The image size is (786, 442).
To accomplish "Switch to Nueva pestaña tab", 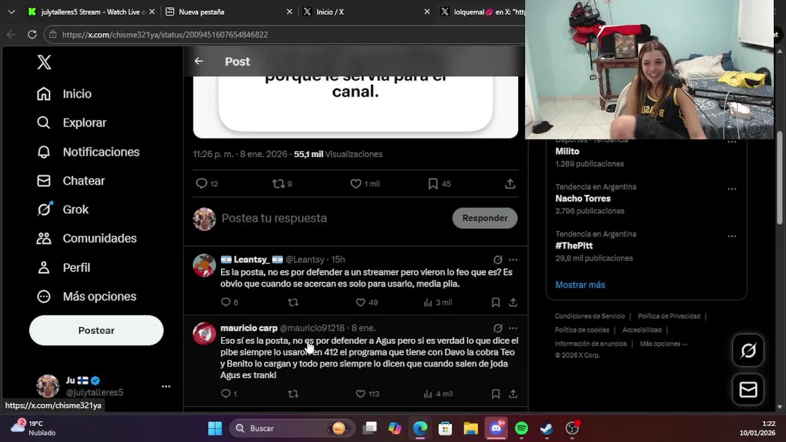I will 228,12.
